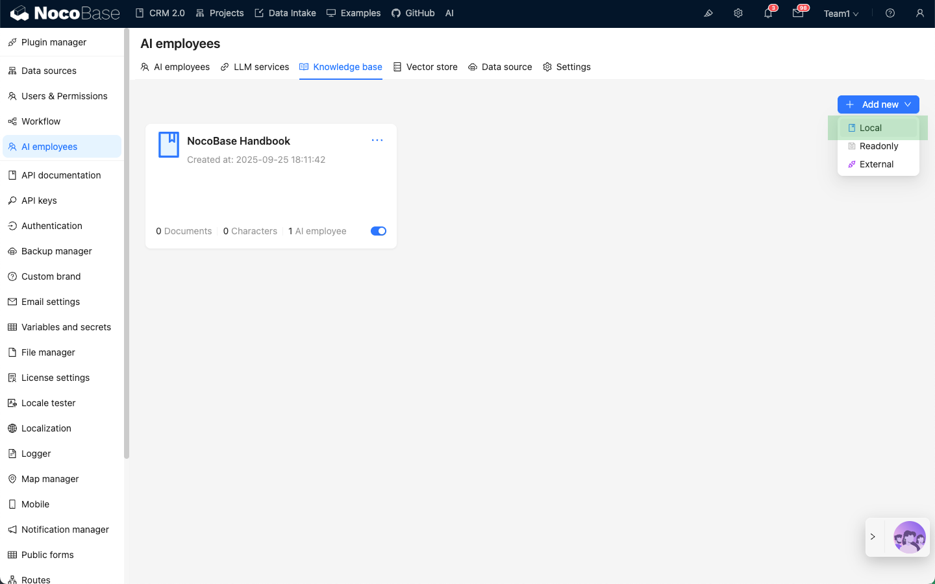Open the mail inbox icon
The image size is (935, 584).
[798, 14]
